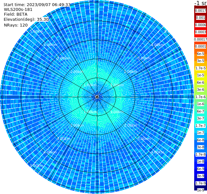Click the 1.7e-8 colorbar value
Screen dimensions: 207x194
[x=201, y=154]
